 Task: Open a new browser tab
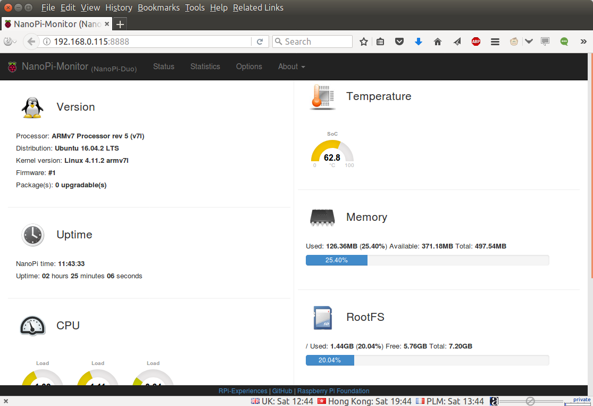tap(120, 24)
